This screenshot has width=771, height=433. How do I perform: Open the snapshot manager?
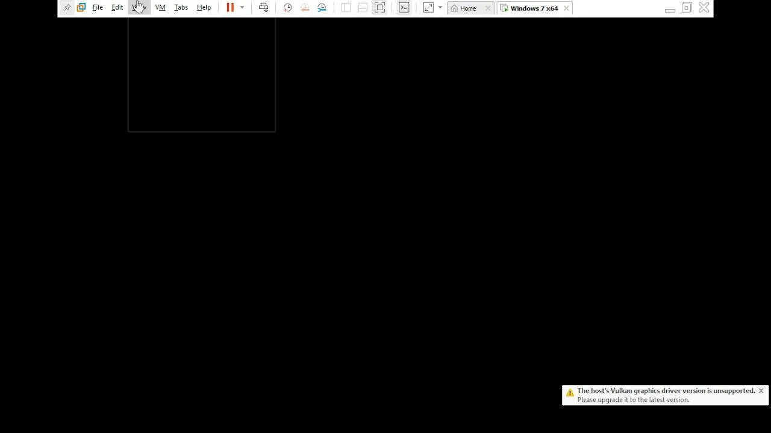(x=322, y=8)
